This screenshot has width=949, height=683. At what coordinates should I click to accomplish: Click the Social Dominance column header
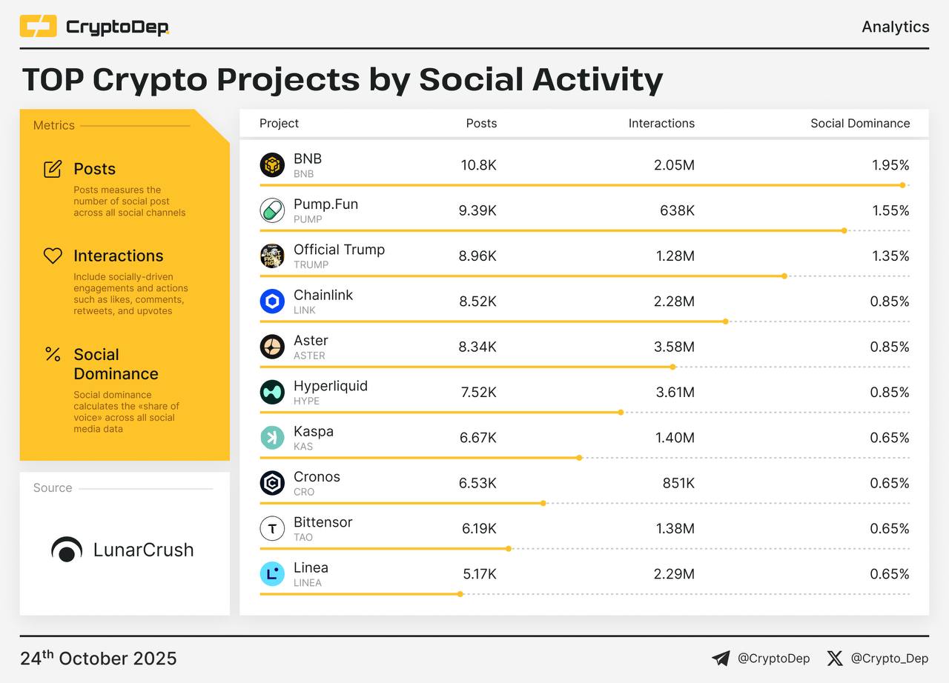(860, 124)
